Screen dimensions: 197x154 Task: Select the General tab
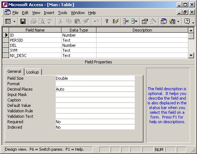pos(14,71)
